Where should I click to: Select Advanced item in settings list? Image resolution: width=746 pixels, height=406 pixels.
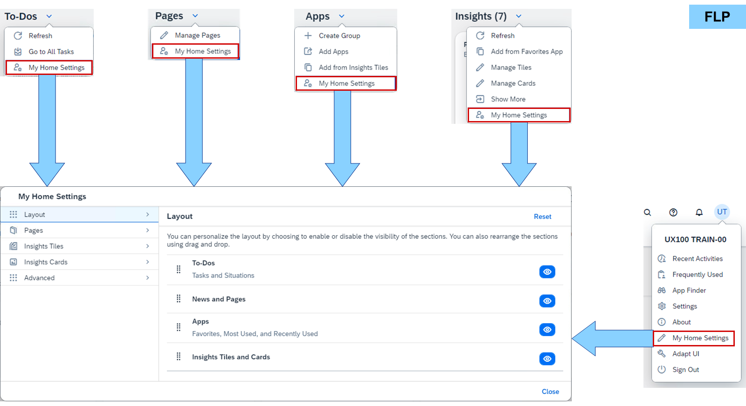coord(79,277)
